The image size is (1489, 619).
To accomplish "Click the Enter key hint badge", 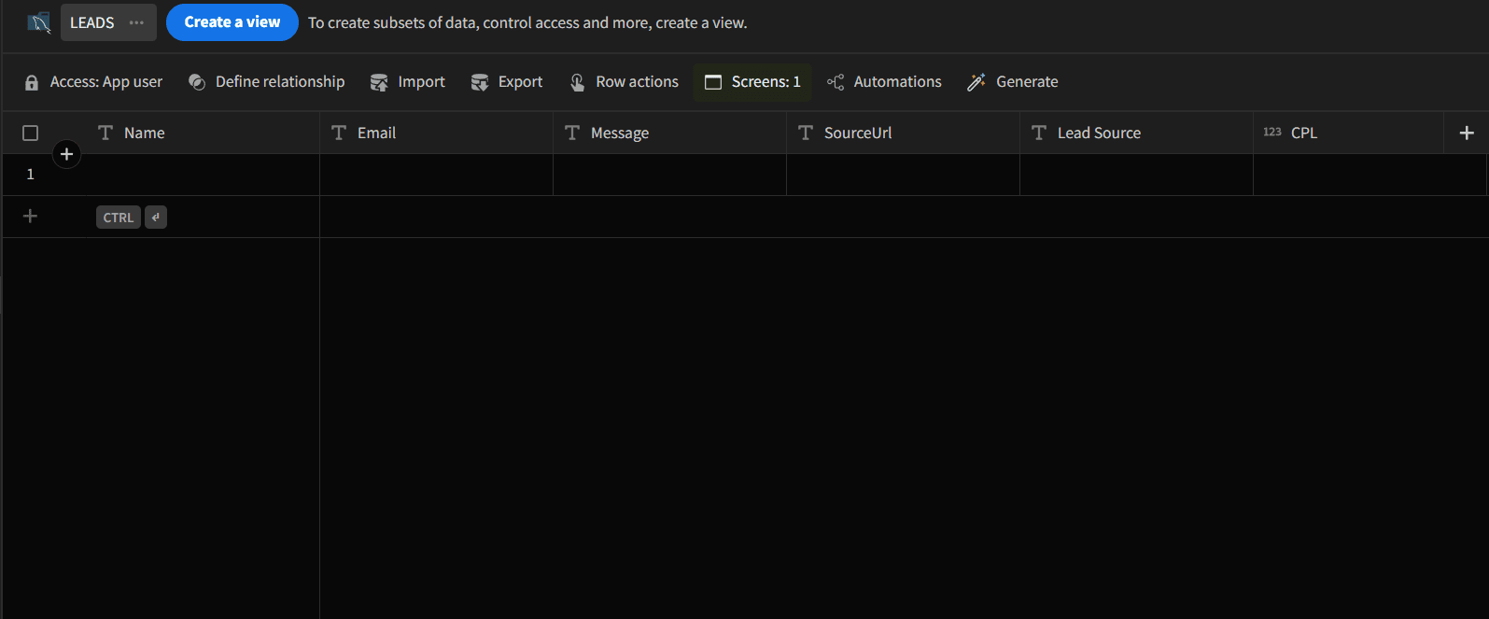I will click(156, 218).
